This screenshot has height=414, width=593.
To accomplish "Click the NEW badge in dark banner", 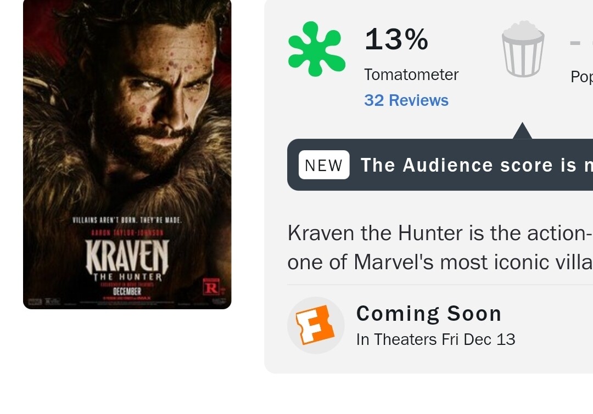I will click(324, 165).
